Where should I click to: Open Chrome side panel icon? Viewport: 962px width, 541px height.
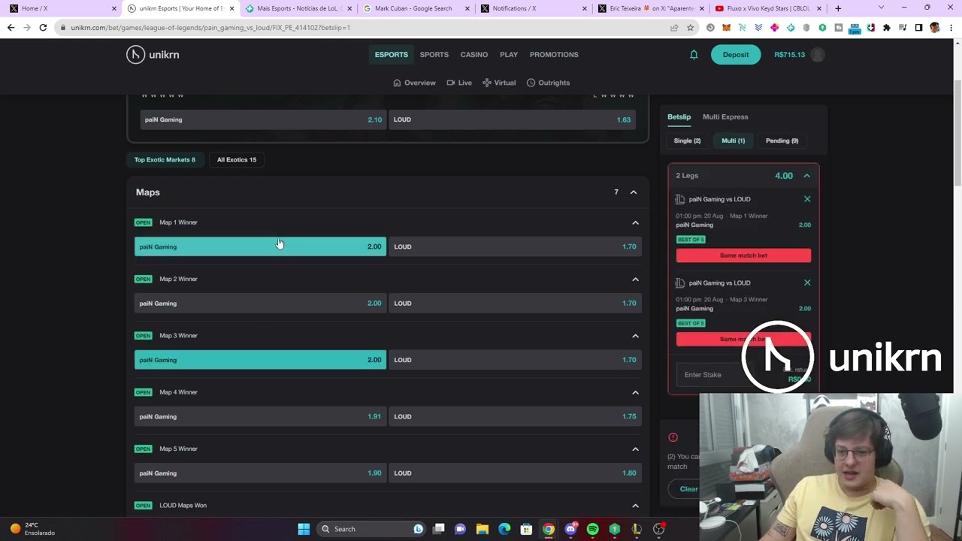[x=918, y=28]
